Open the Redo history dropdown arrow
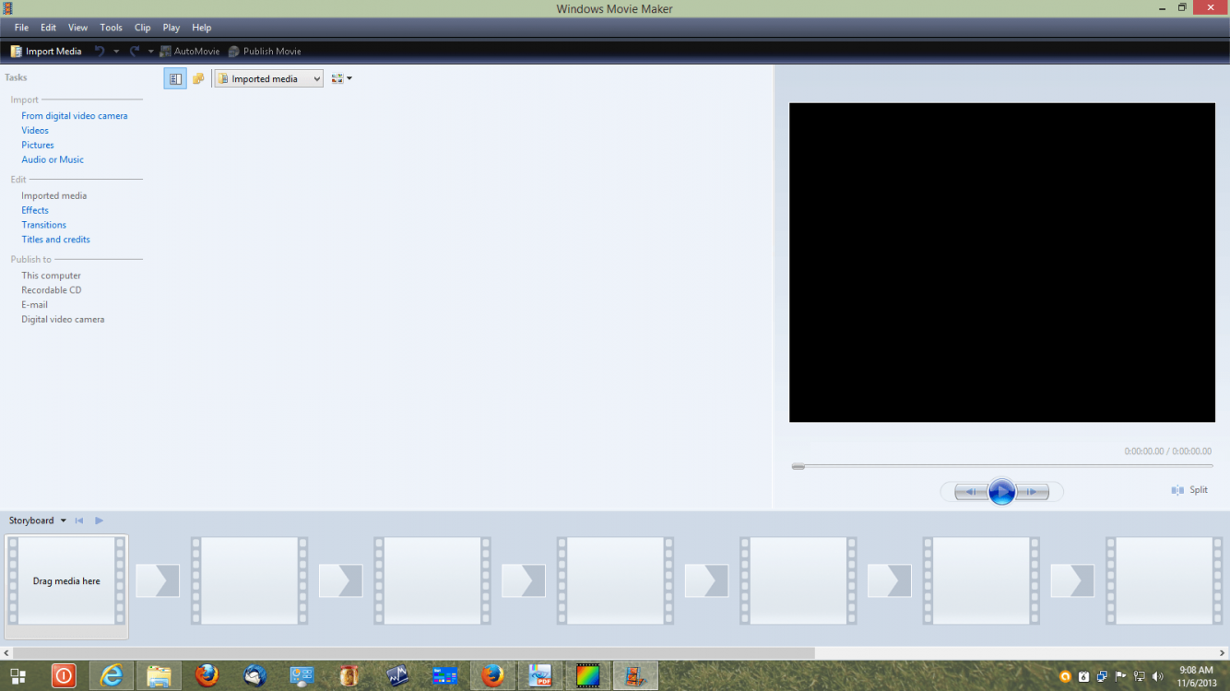Viewport: 1230px width, 691px height. point(151,52)
